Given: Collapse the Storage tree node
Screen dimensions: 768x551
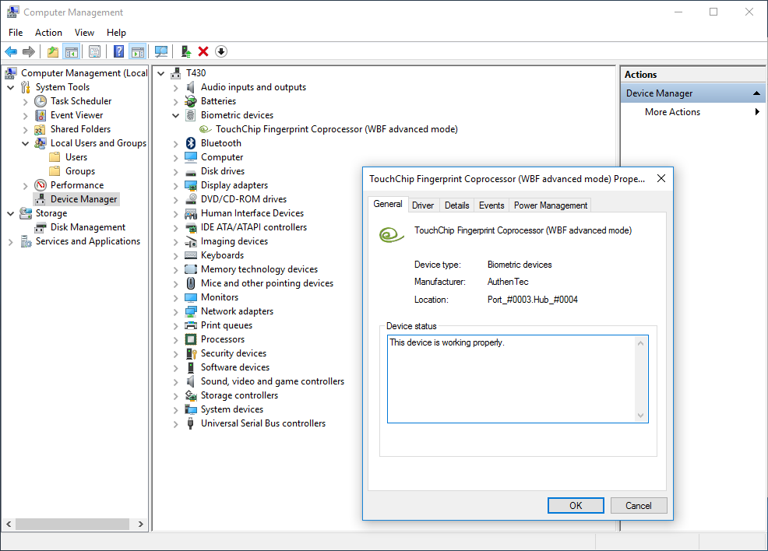Looking at the screenshot, I should [x=11, y=213].
